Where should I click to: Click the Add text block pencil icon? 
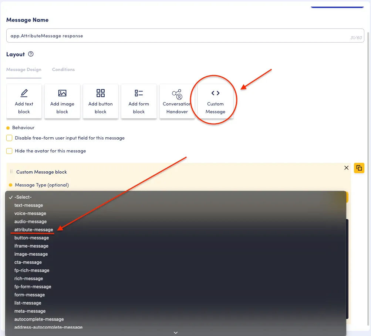click(x=24, y=93)
